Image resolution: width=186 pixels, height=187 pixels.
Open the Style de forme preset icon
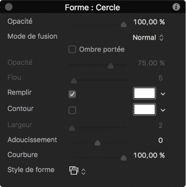[x=74, y=170]
